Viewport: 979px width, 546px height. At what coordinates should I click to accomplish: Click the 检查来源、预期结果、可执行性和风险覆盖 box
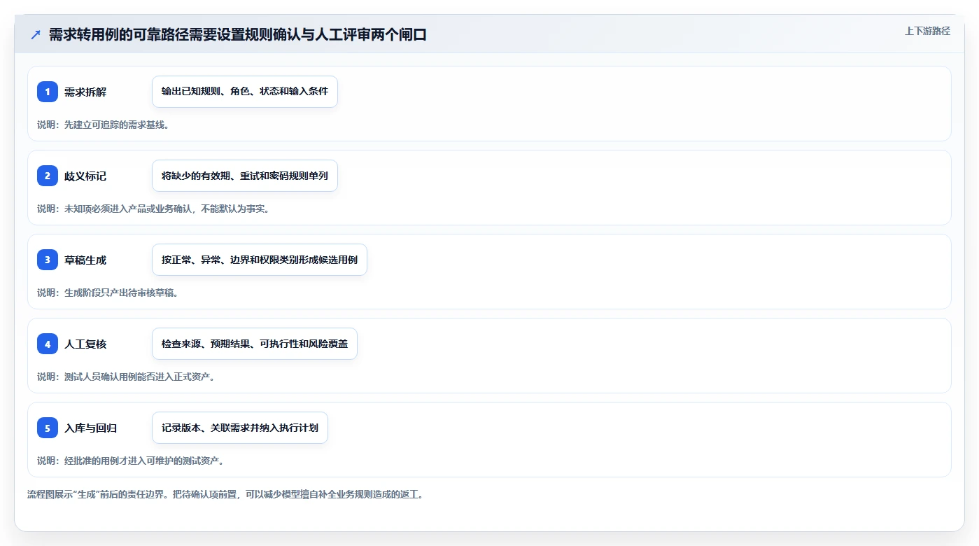pos(255,344)
